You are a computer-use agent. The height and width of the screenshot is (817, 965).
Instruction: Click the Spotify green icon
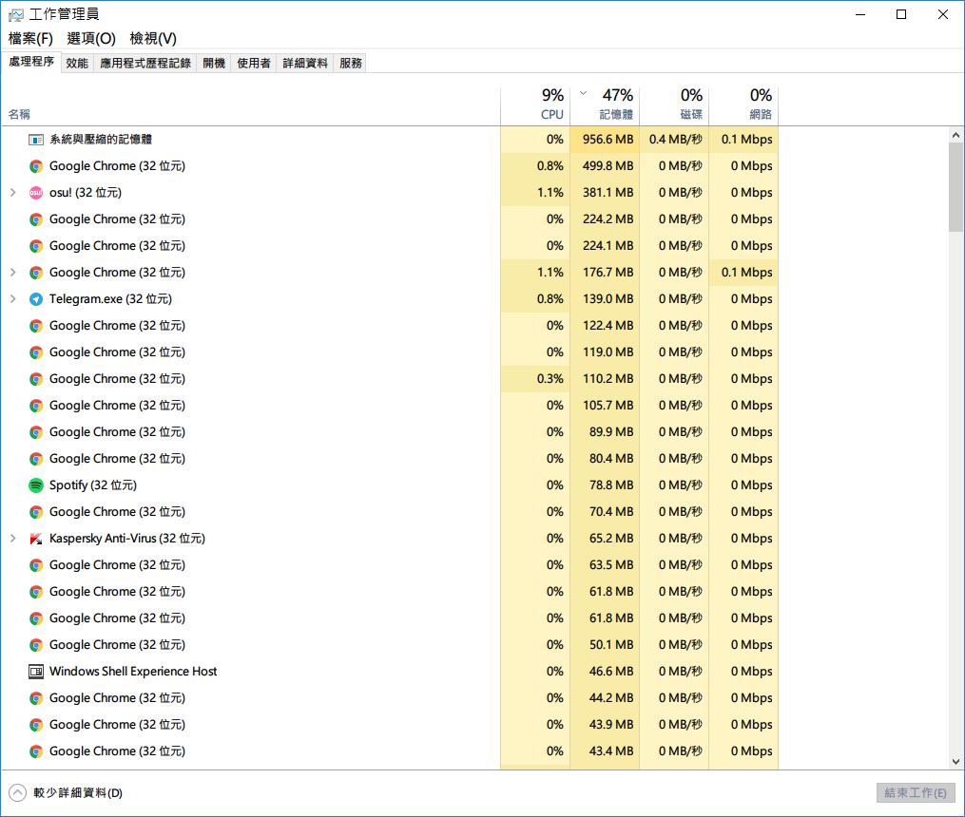[36, 485]
